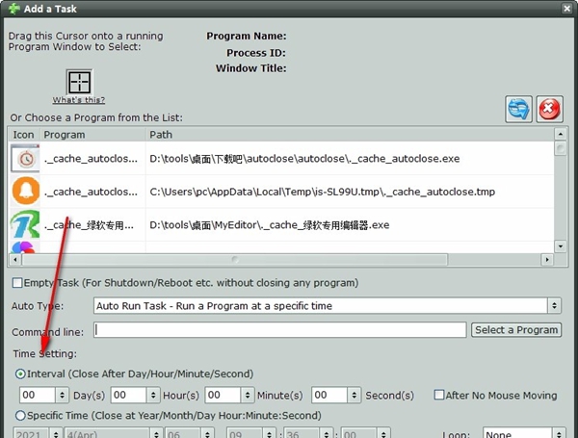
Task: Click the horizontal scrollbar thumb of program list
Action: click(x=235, y=260)
